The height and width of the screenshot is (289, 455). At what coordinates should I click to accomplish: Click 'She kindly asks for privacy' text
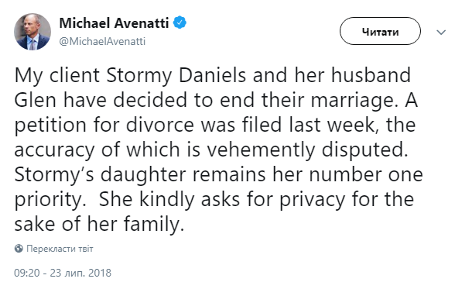pos(222,201)
